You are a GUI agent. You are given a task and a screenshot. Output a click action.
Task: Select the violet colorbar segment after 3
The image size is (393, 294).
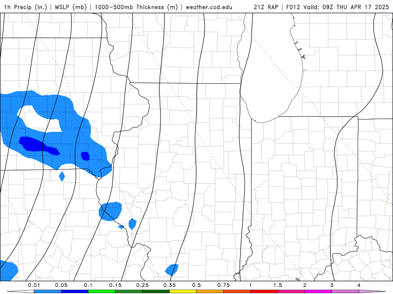(345, 292)
